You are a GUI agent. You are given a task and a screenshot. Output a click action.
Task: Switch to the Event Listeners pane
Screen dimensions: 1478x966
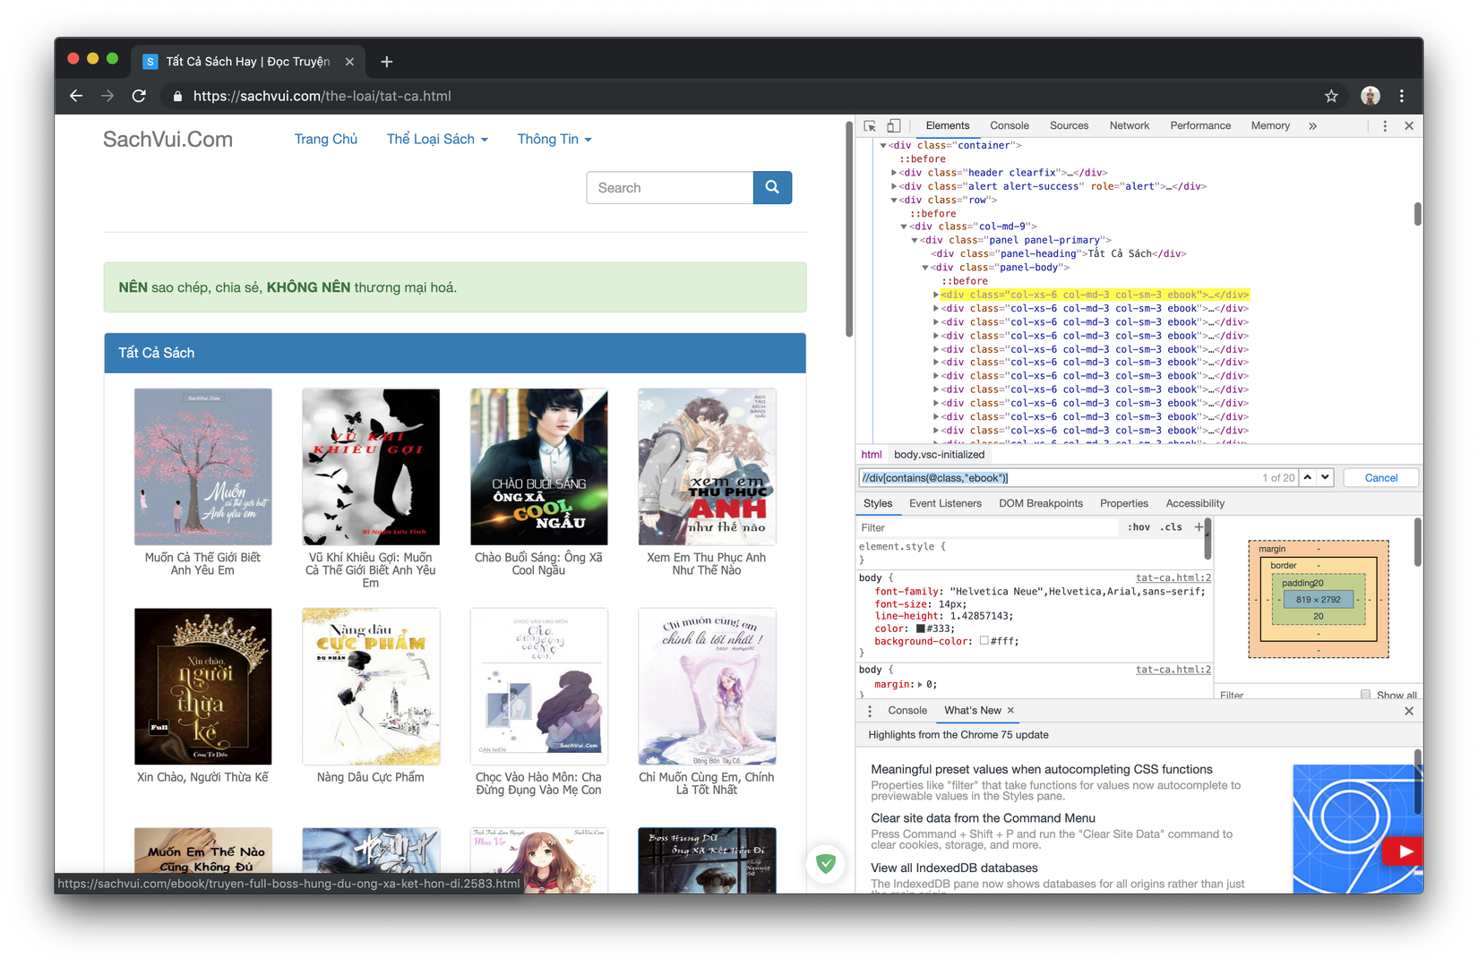pyautogui.click(x=945, y=503)
